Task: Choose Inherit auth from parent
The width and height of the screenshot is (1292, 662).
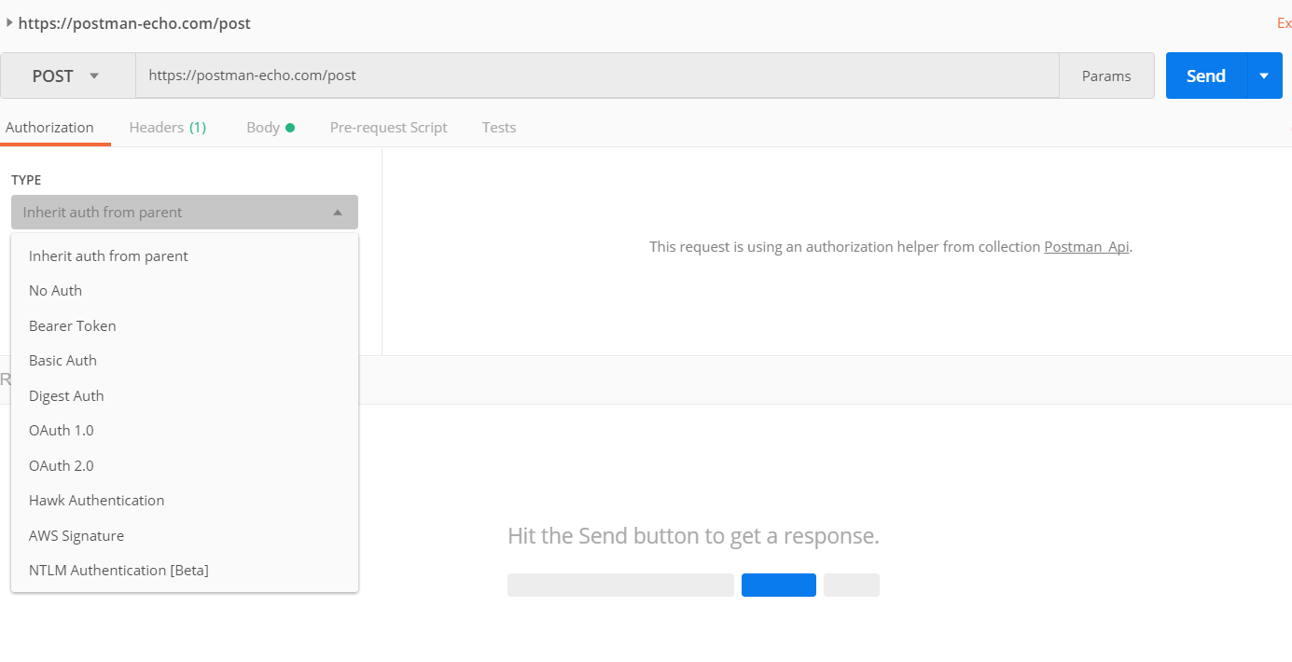Action: (107, 255)
